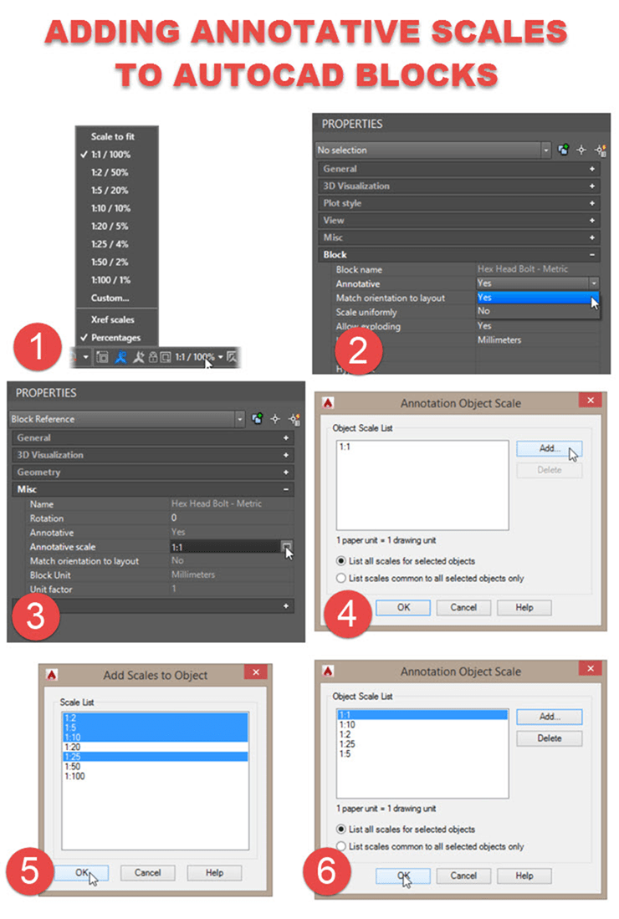
Task: Click Add... in the five-scale Annotation dialog
Action: (x=550, y=717)
